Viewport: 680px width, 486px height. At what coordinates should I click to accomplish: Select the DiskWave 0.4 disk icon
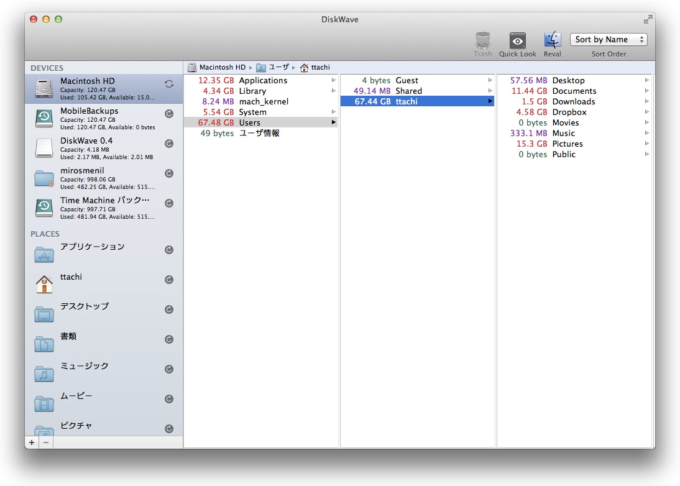[45, 148]
